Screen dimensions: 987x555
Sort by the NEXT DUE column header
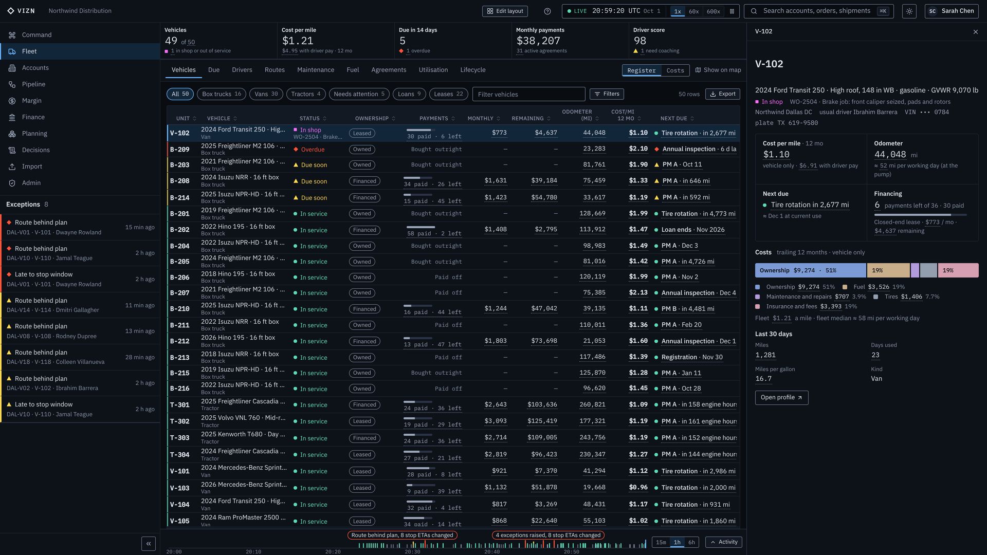[677, 119]
